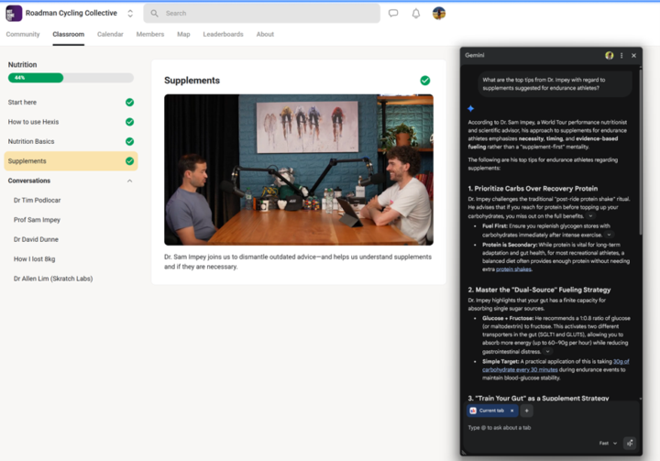This screenshot has width=660, height=461.
Task: Open the Map tab
Action: pos(183,35)
